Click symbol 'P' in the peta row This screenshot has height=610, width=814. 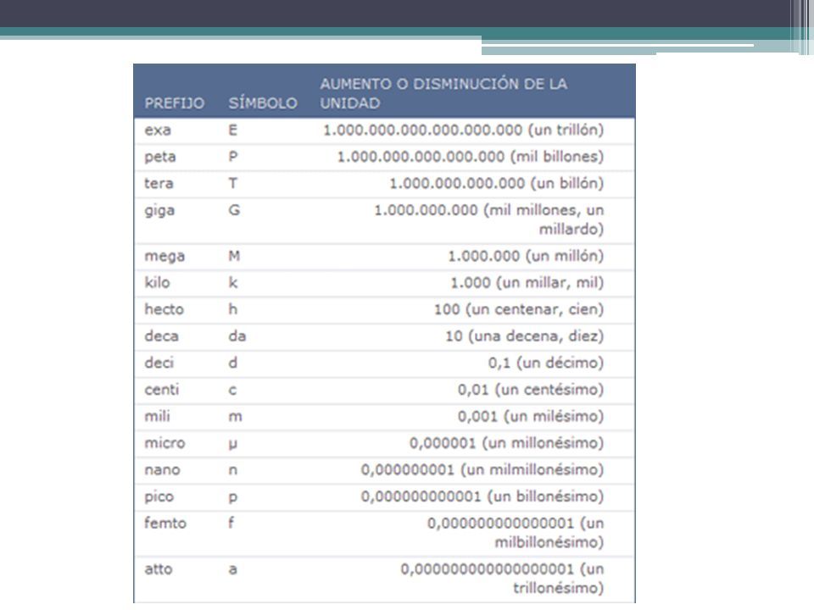232,157
